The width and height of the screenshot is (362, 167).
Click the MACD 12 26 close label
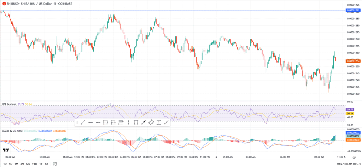tap(13, 131)
